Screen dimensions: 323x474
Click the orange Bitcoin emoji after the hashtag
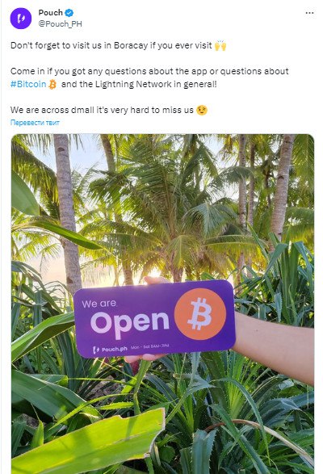(52, 84)
